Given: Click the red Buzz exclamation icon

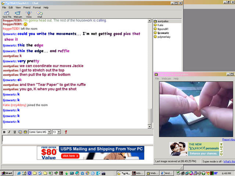Looking at the screenshot, I should click(66, 132).
